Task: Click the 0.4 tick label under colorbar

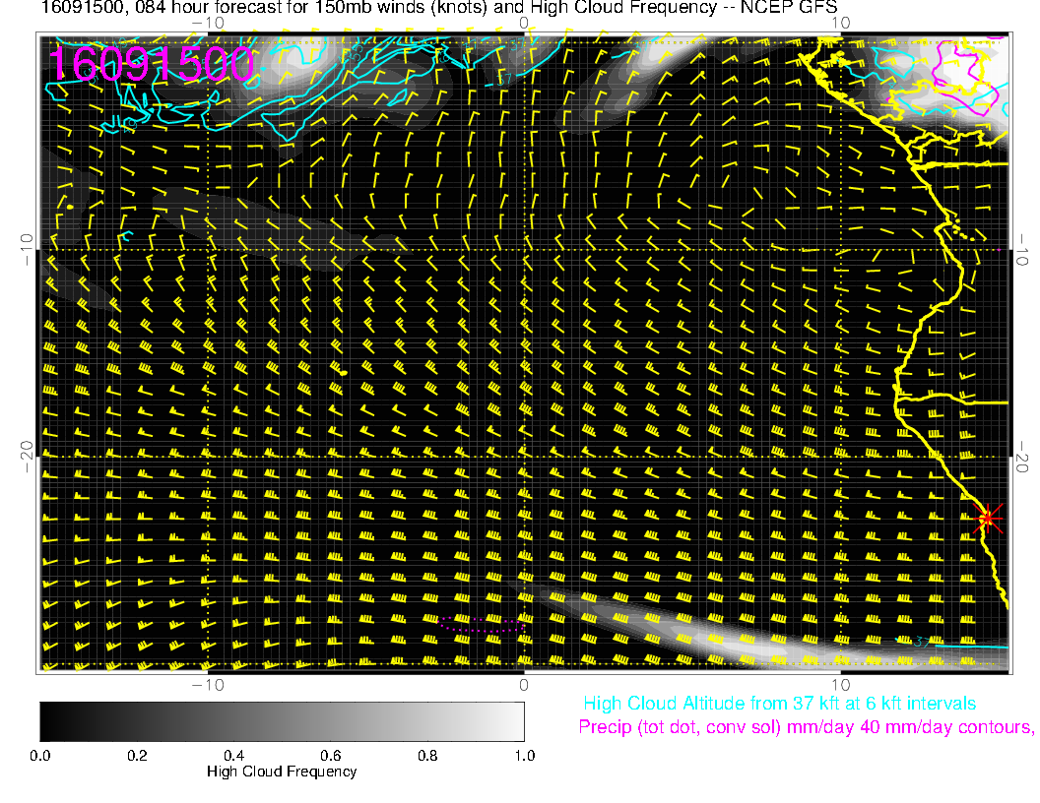Action: coord(233,756)
